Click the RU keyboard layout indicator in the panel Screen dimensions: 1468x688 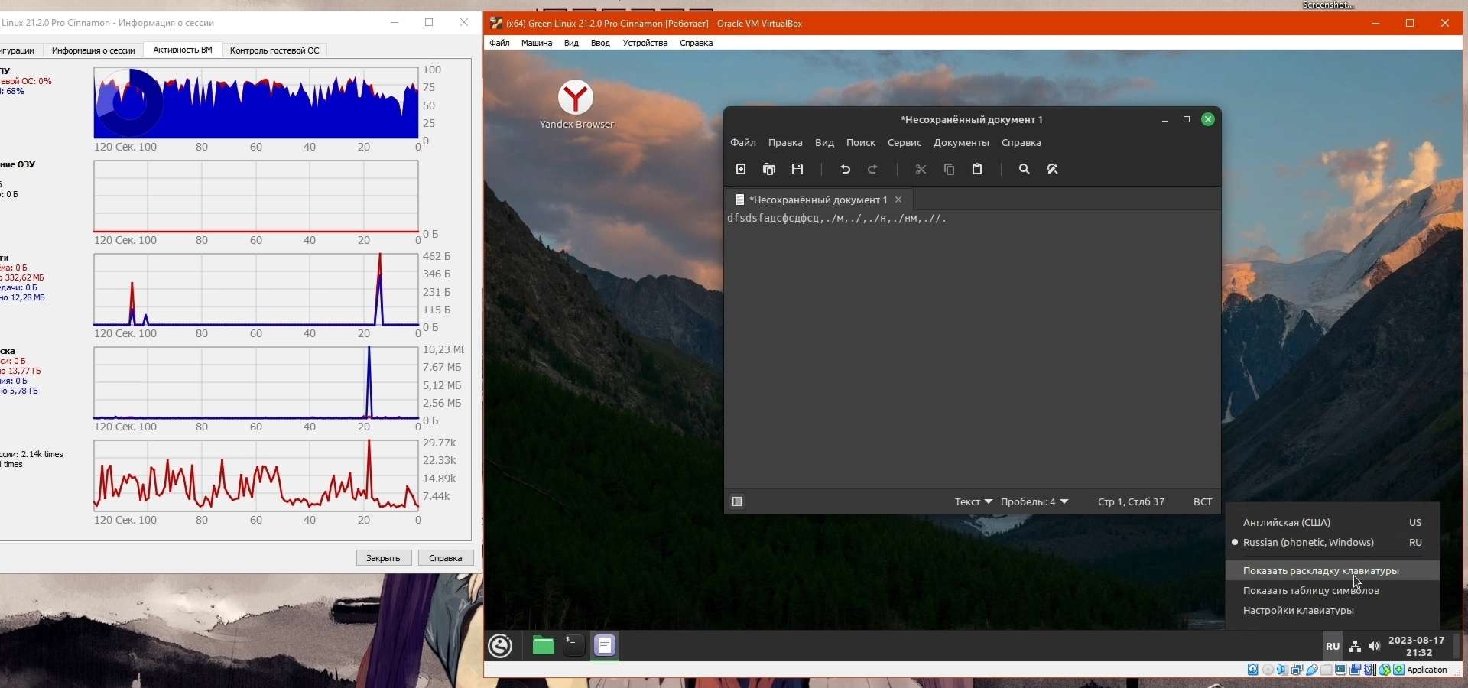coord(1333,646)
